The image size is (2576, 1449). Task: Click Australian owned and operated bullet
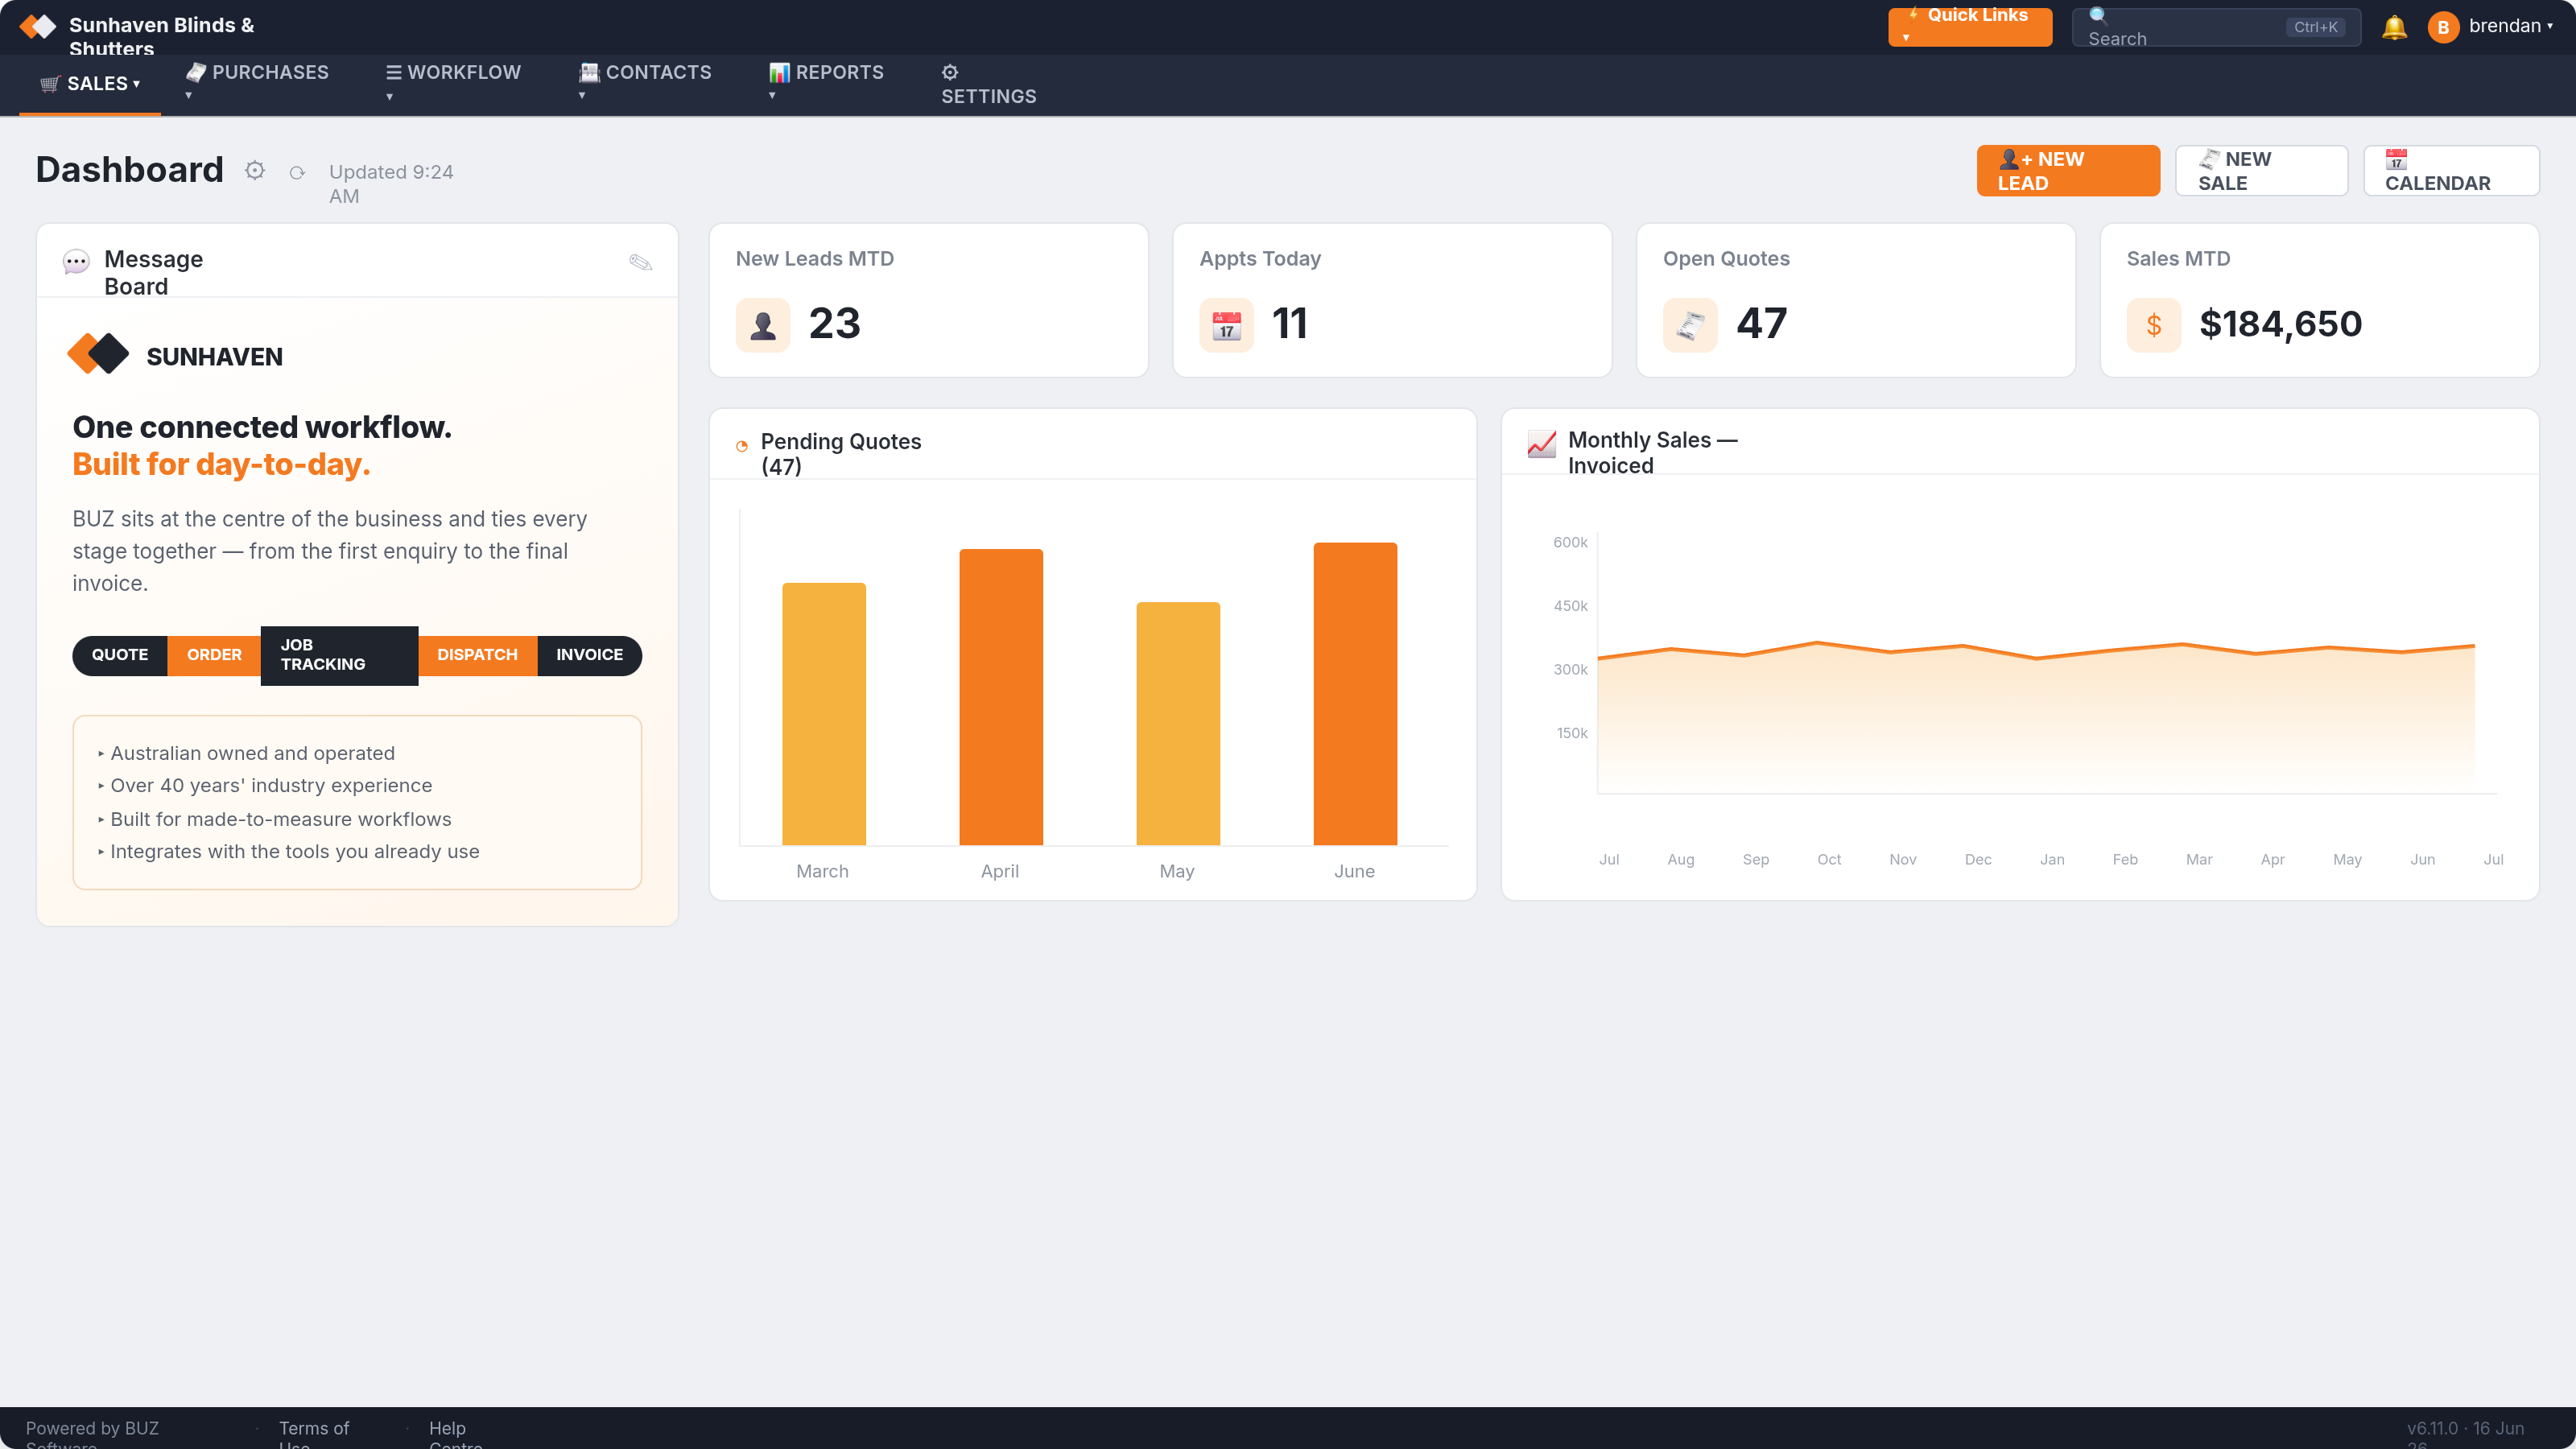[252, 753]
